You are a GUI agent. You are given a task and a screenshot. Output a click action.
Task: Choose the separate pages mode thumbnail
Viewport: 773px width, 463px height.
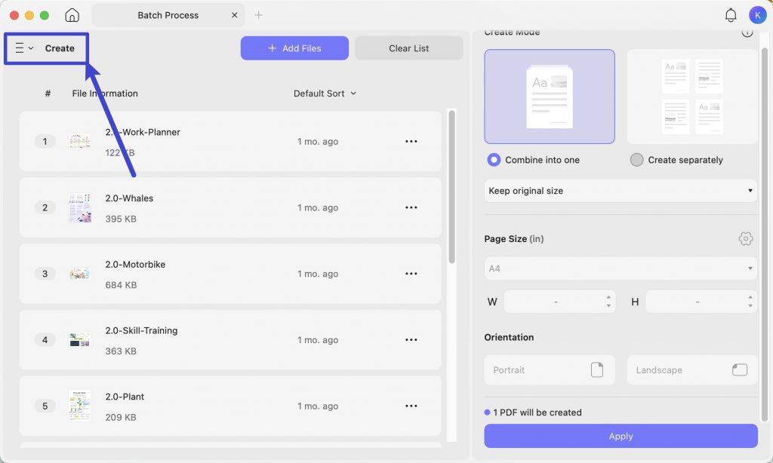(691, 97)
